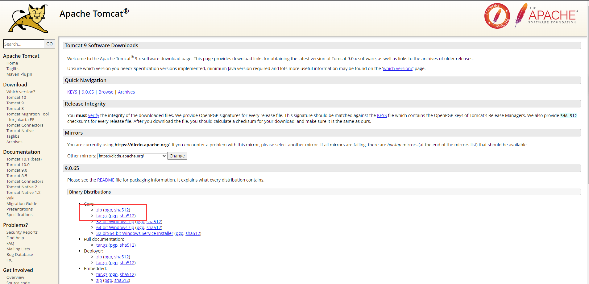Viewport: 589px width, 284px height.
Task: Open Tomcat Migration Tool sidebar item
Action: (27, 114)
